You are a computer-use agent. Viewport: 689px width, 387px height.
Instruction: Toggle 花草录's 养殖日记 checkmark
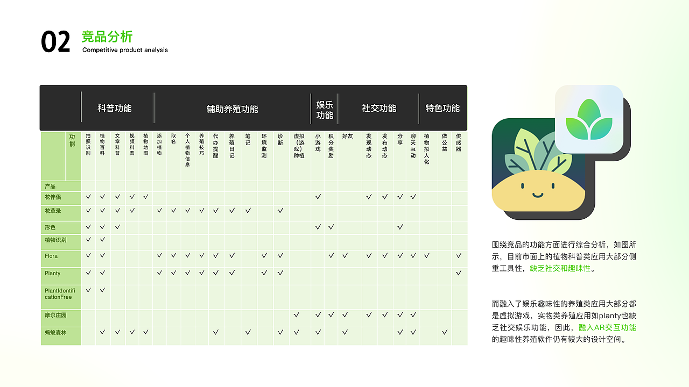tap(231, 211)
